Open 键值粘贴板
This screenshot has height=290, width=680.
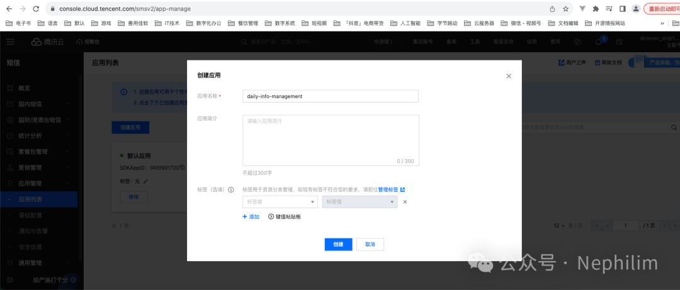(285, 217)
